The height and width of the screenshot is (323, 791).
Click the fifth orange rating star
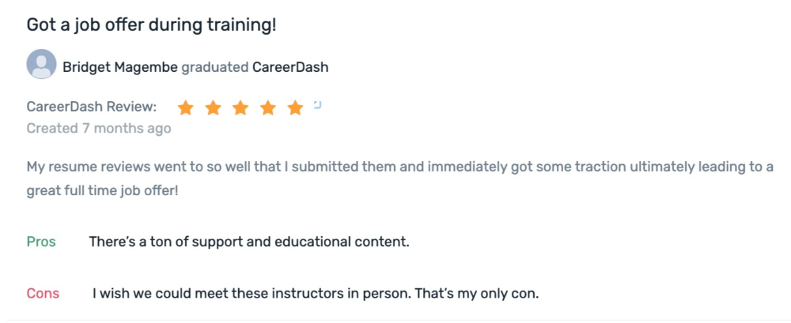point(295,107)
